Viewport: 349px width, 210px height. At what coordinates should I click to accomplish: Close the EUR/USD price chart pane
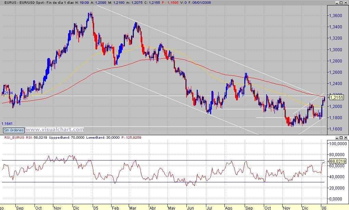(x=346, y=3)
